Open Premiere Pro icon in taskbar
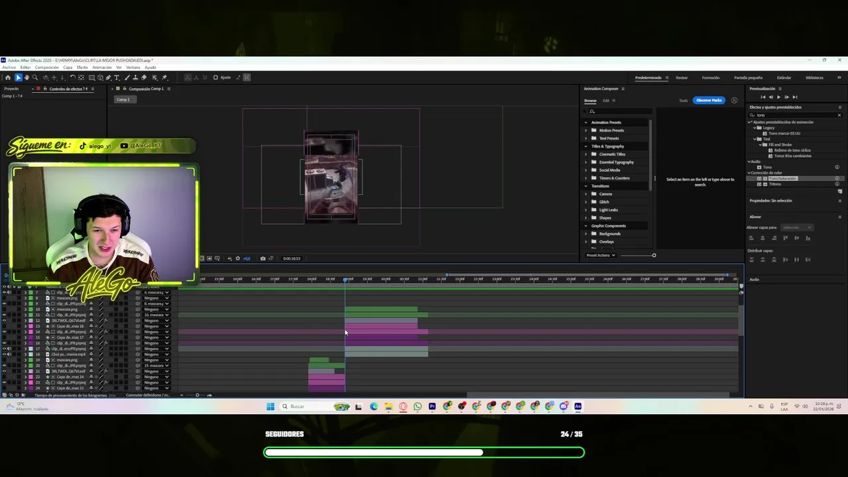Image resolution: width=848 pixels, height=477 pixels. (432, 406)
